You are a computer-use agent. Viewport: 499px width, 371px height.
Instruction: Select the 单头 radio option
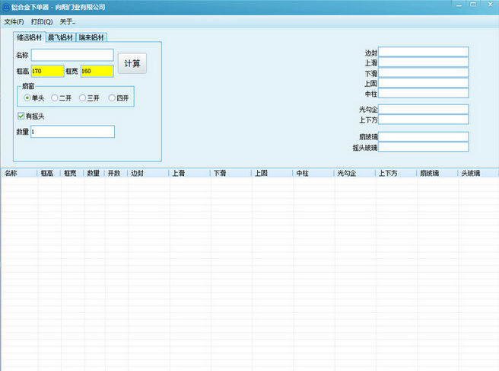coord(27,98)
